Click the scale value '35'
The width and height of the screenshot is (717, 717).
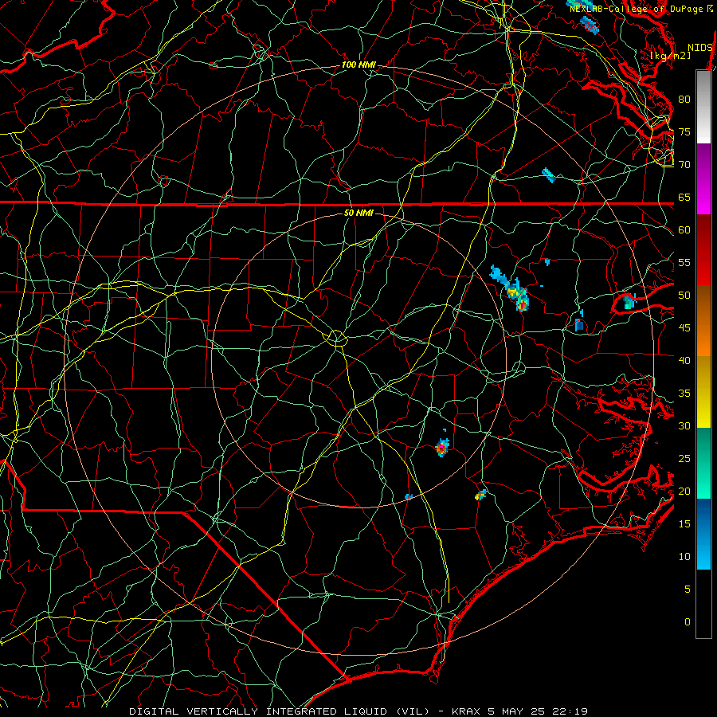click(x=684, y=394)
